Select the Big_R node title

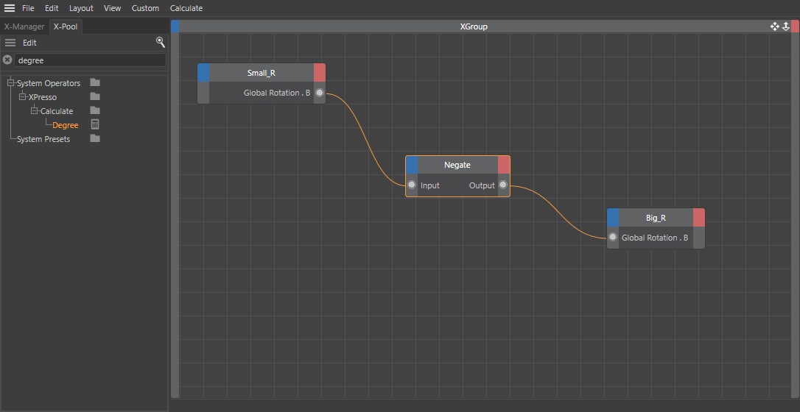[x=656, y=218]
